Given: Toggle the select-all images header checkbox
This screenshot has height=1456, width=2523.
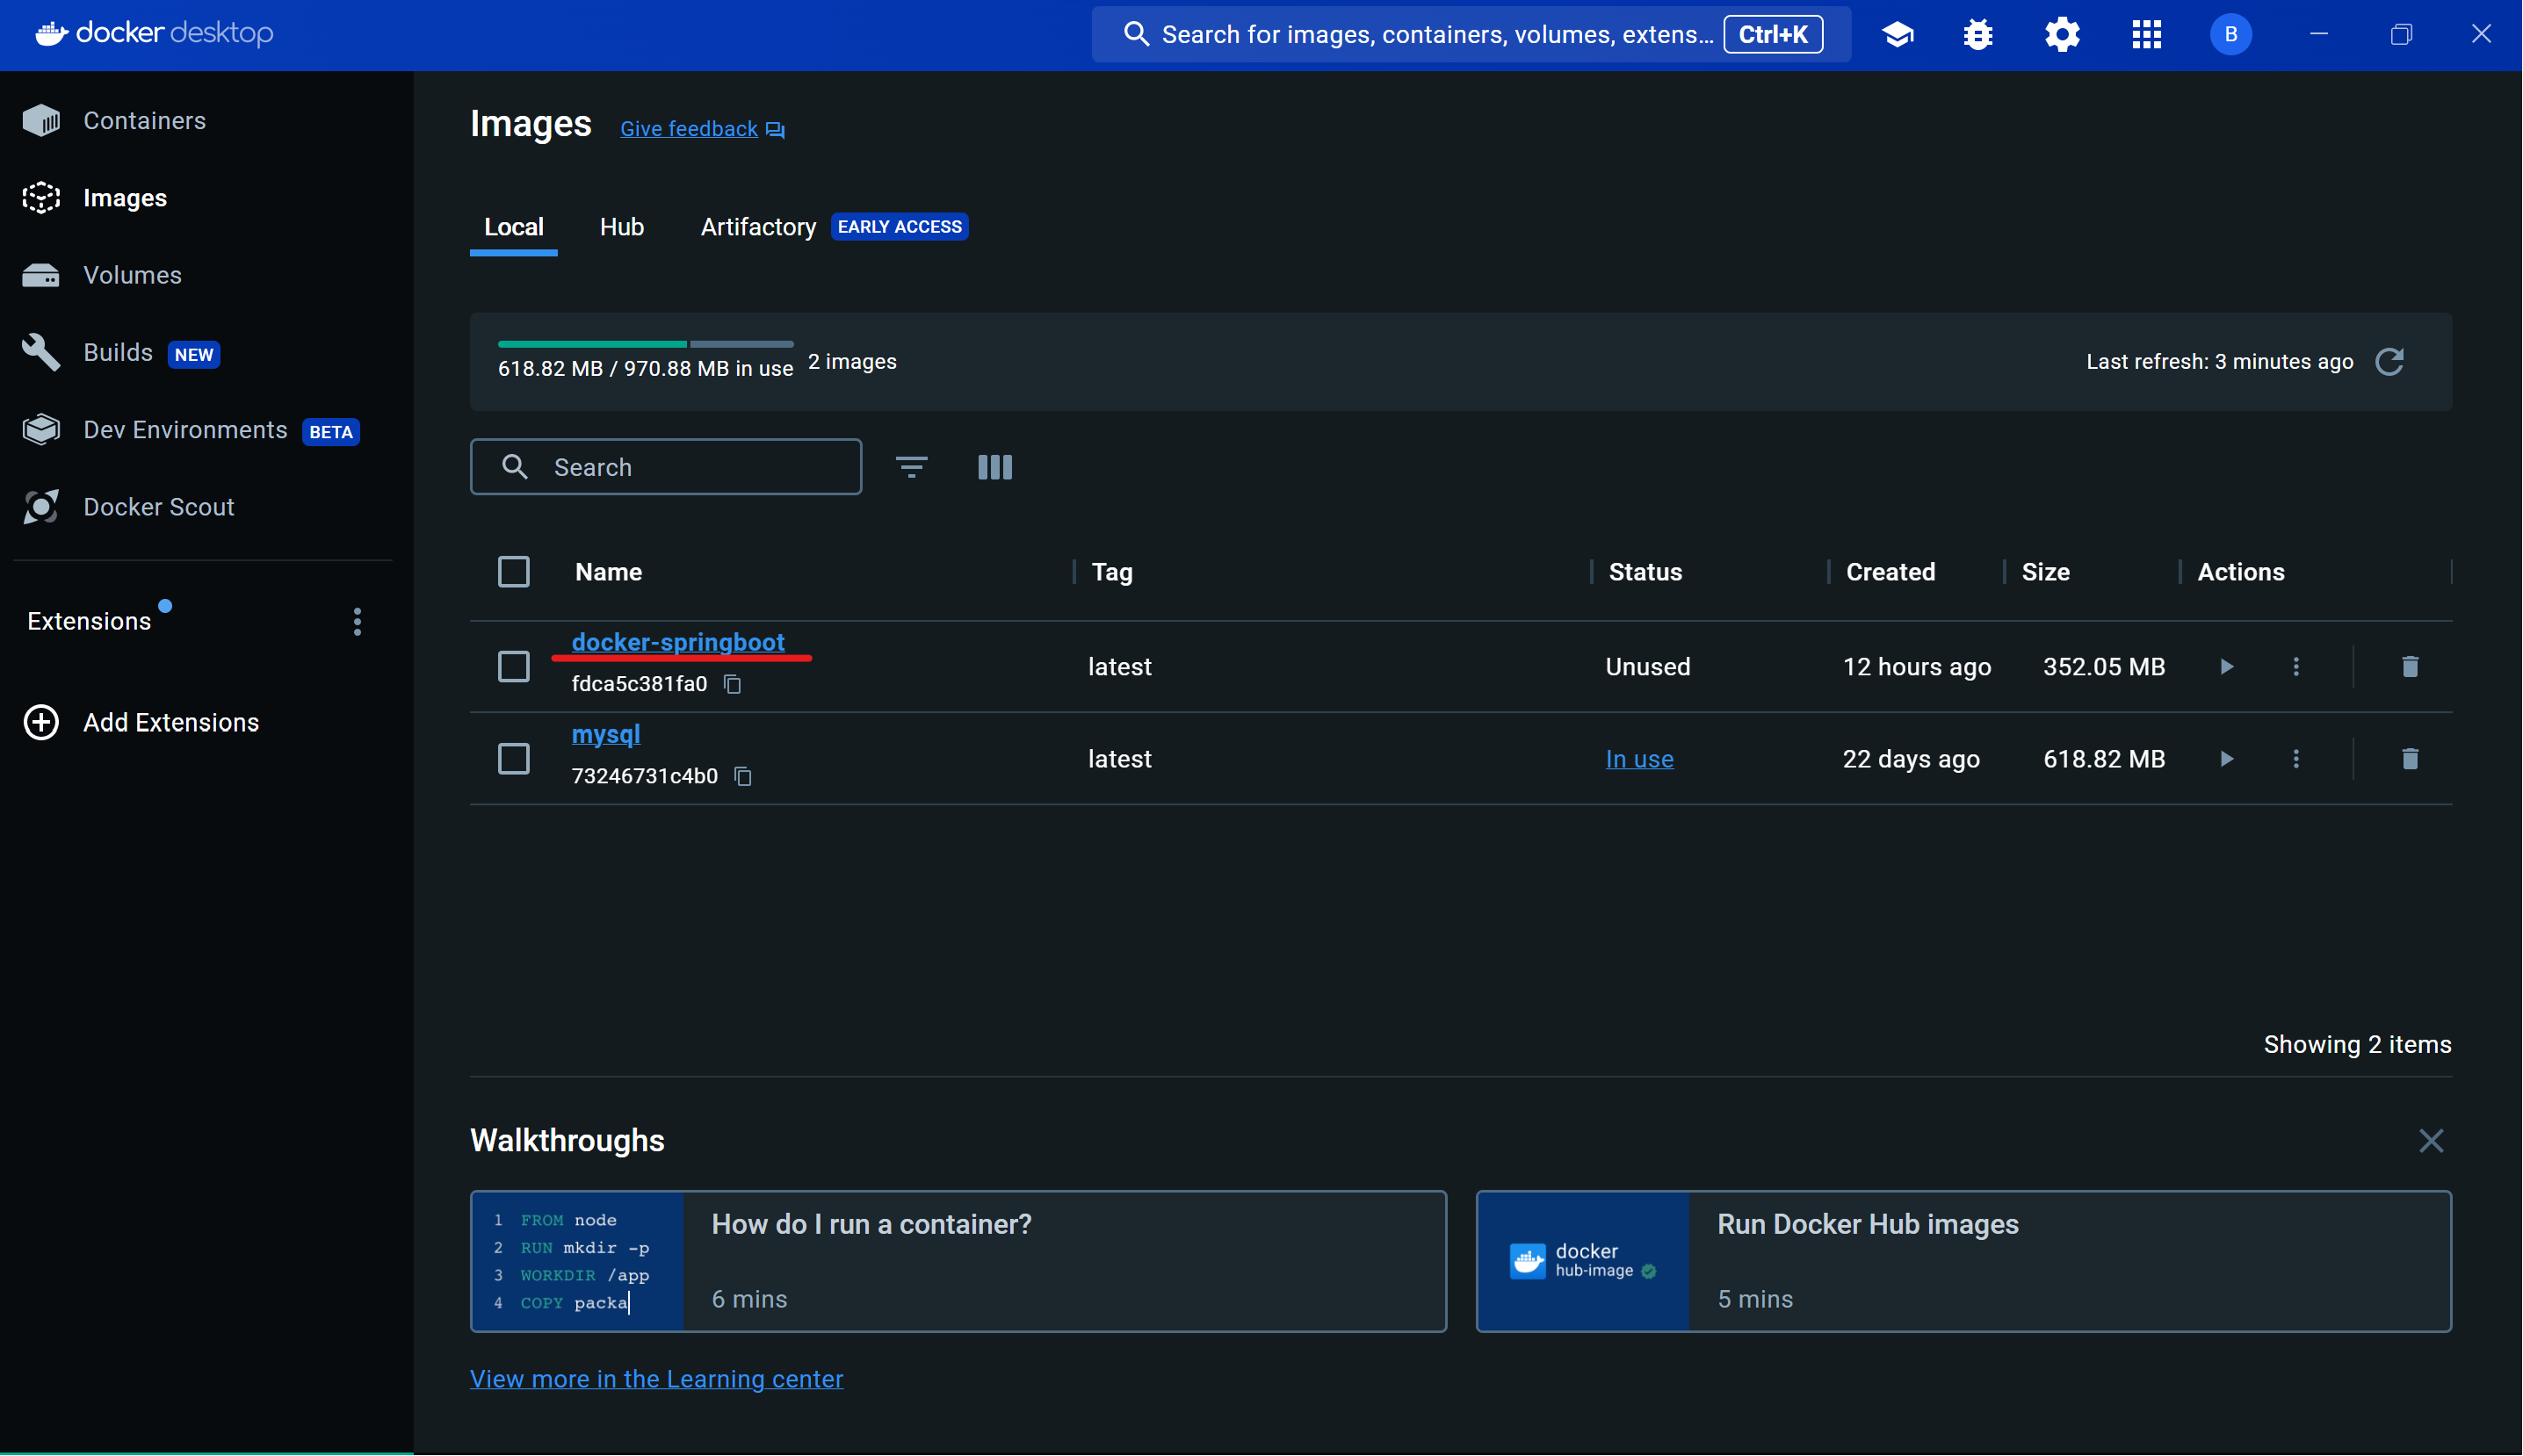Looking at the screenshot, I should pos(514,572).
